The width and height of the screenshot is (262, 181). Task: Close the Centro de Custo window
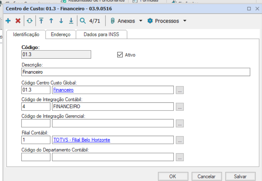point(257,9)
